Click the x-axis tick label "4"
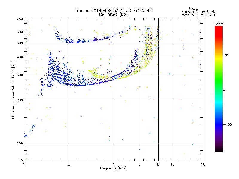The width and height of the screenshot is (239, 179). point(114,164)
